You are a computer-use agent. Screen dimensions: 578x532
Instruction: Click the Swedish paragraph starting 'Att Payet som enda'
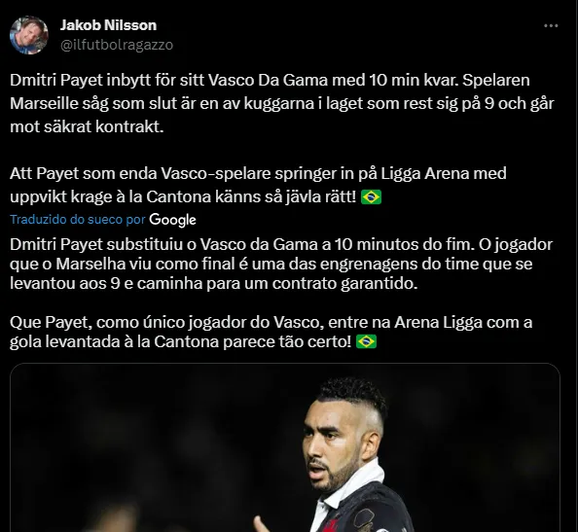pyautogui.click(x=258, y=185)
